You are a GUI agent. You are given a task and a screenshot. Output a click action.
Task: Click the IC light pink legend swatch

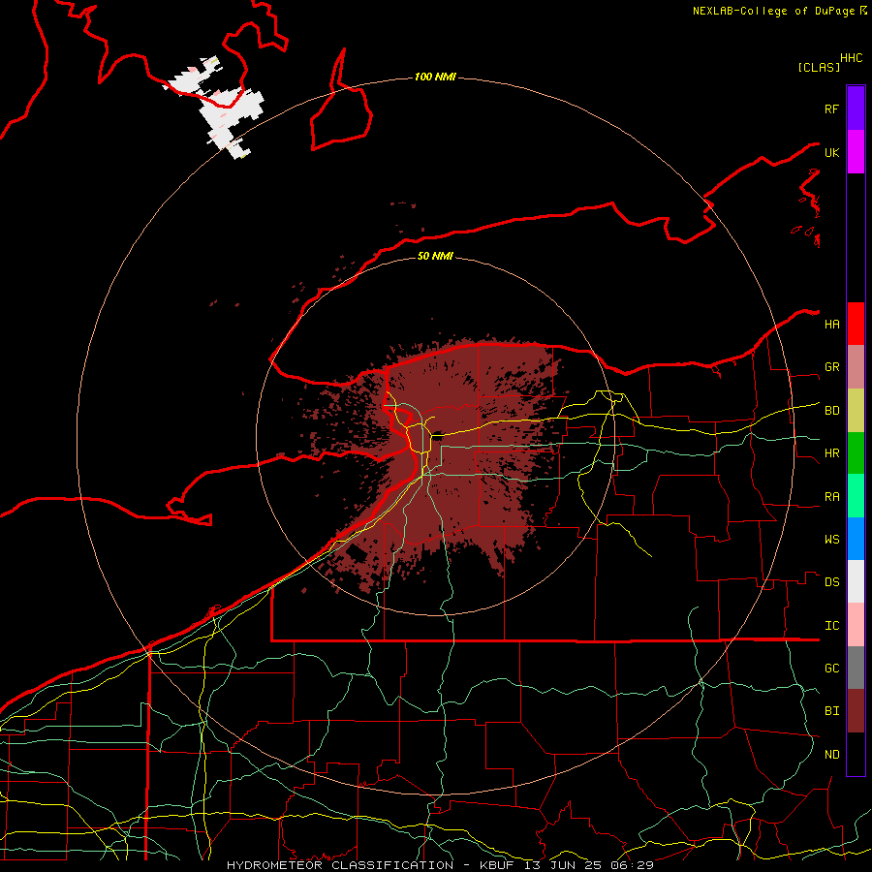tap(856, 625)
